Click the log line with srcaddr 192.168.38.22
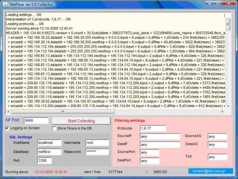The image size is (238, 179). tap(116, 37)
